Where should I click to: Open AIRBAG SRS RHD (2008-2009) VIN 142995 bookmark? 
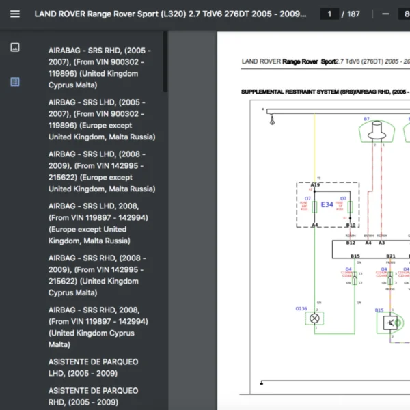click(x=100, y=275)
